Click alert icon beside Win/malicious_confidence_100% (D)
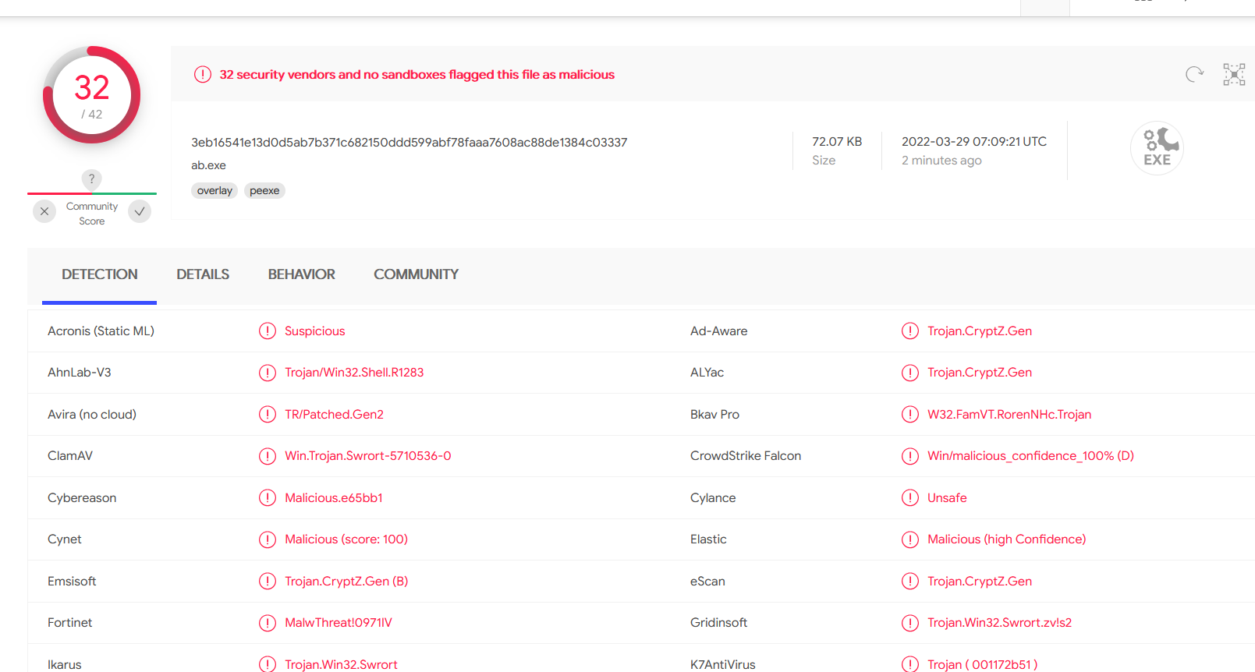 click(910, 456)
